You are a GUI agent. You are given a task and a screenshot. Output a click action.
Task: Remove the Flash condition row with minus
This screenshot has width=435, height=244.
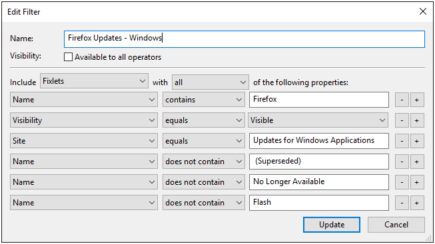coord(402,203)
